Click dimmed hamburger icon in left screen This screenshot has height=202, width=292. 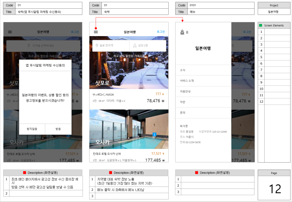(10, 32)
